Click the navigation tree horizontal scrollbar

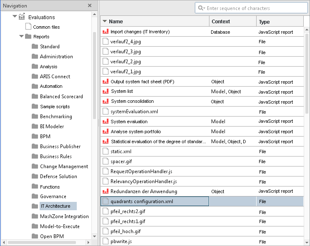coord(46,242)
